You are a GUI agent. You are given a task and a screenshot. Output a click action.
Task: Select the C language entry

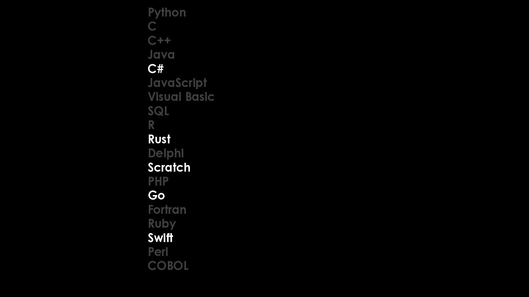[152, 26]
